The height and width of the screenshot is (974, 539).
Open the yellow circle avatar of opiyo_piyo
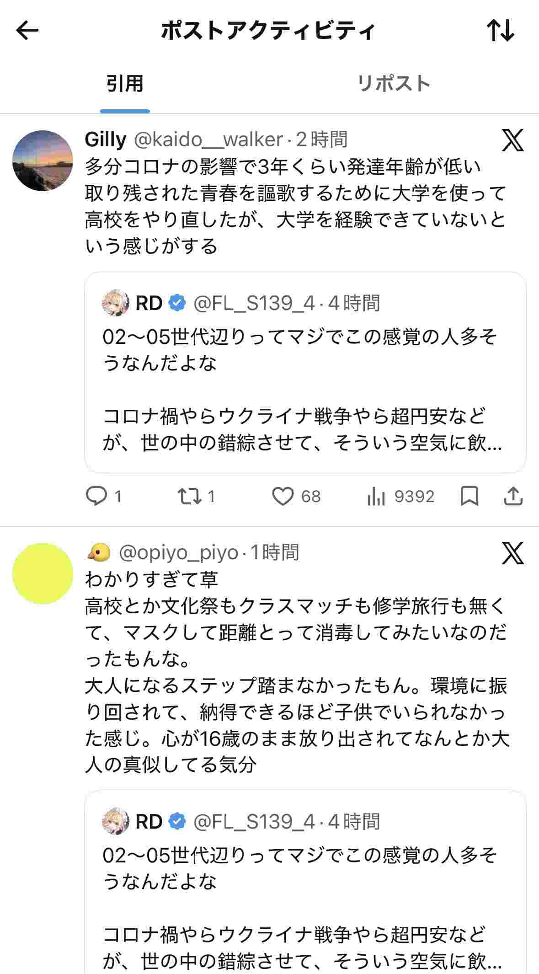click(x=43, y=573)
